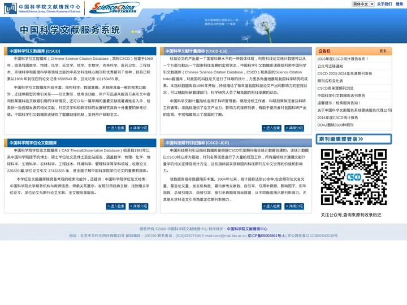Click the 关注公众号,查询来源刊收录历史 caption
The height and width of the screenshot is (305, 407).
[x=351, y=215]
